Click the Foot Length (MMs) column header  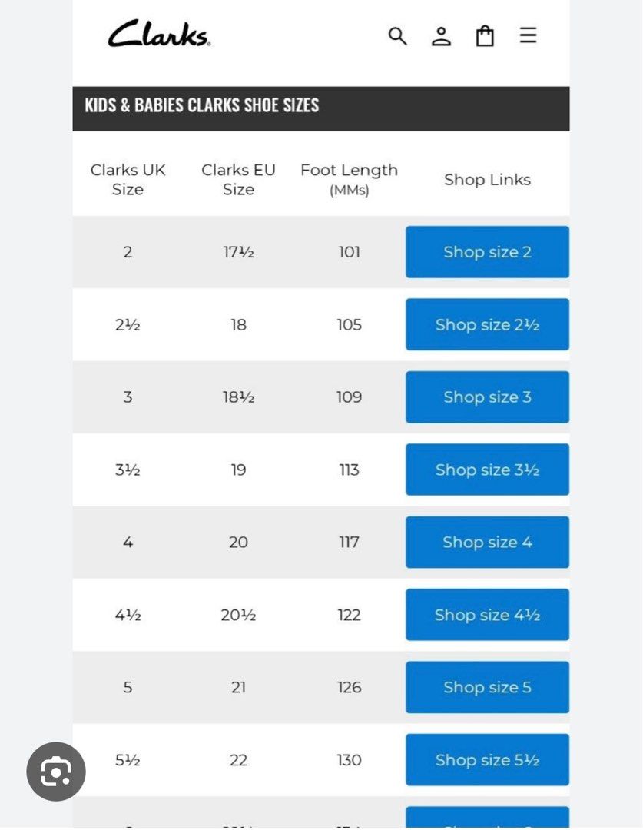349,179
